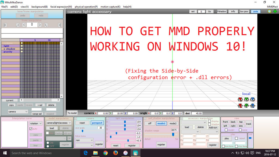Click the volume slider handle

click(250, 138)
